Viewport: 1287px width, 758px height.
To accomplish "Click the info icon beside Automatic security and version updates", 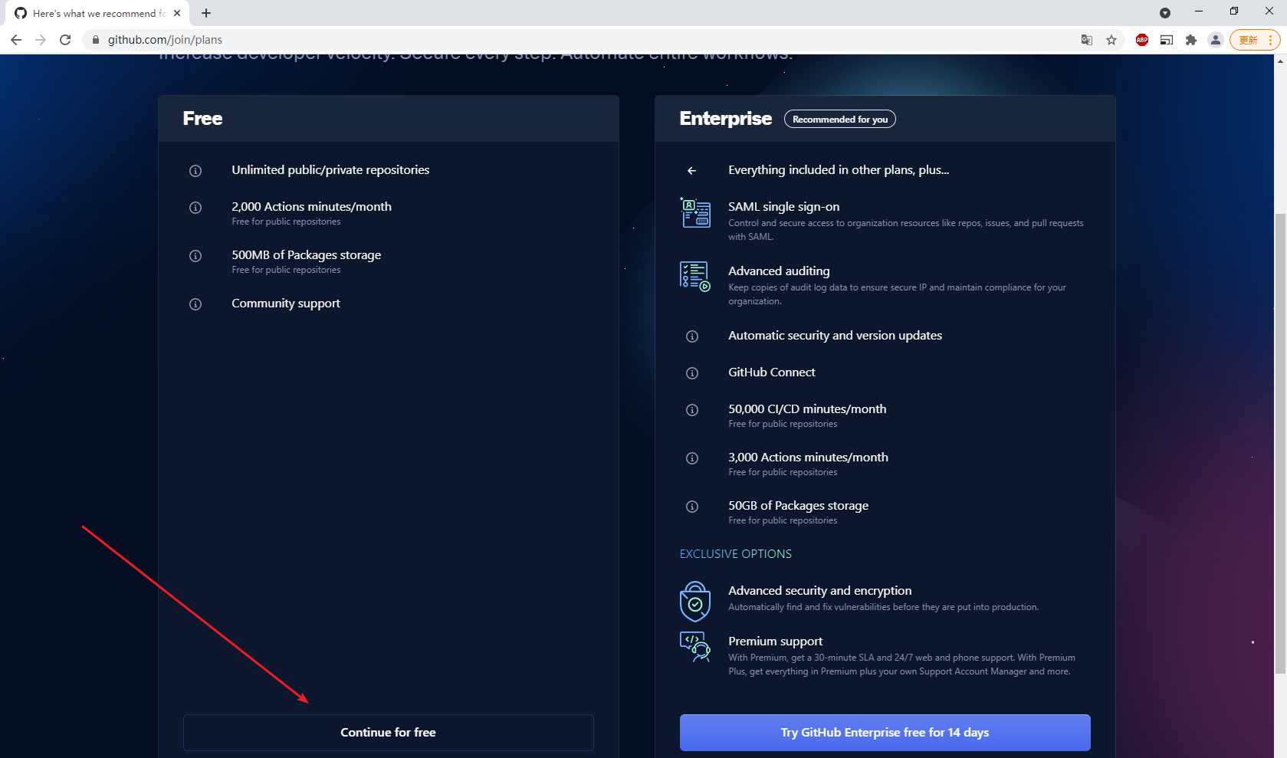I will point(692,336).
